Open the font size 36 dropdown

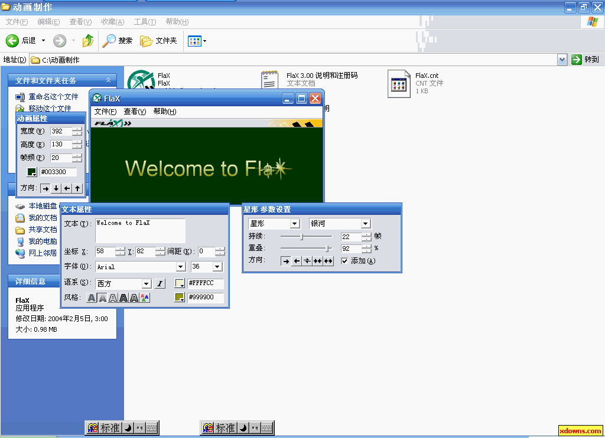(x=217, y=267)
